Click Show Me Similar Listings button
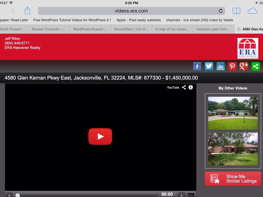263x197 pixels. [x=233, y=179]
